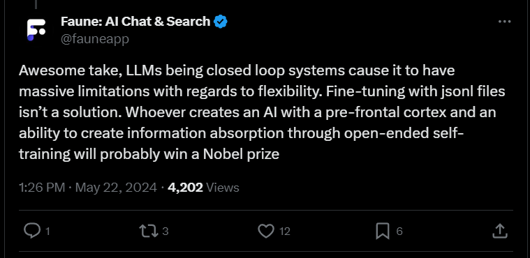Click the May 22, 2024 date

(x=116, y=188)
